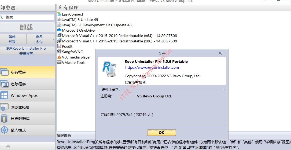Click the Windows Apps logo icon
Image resolution: width=291 pixels, height=150 pixels.
point(4,96)
